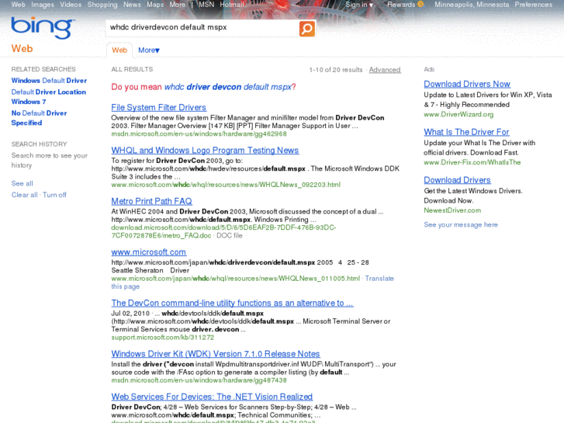
Task: Open File System Filter Drivers result
Action: coord(158,107)
